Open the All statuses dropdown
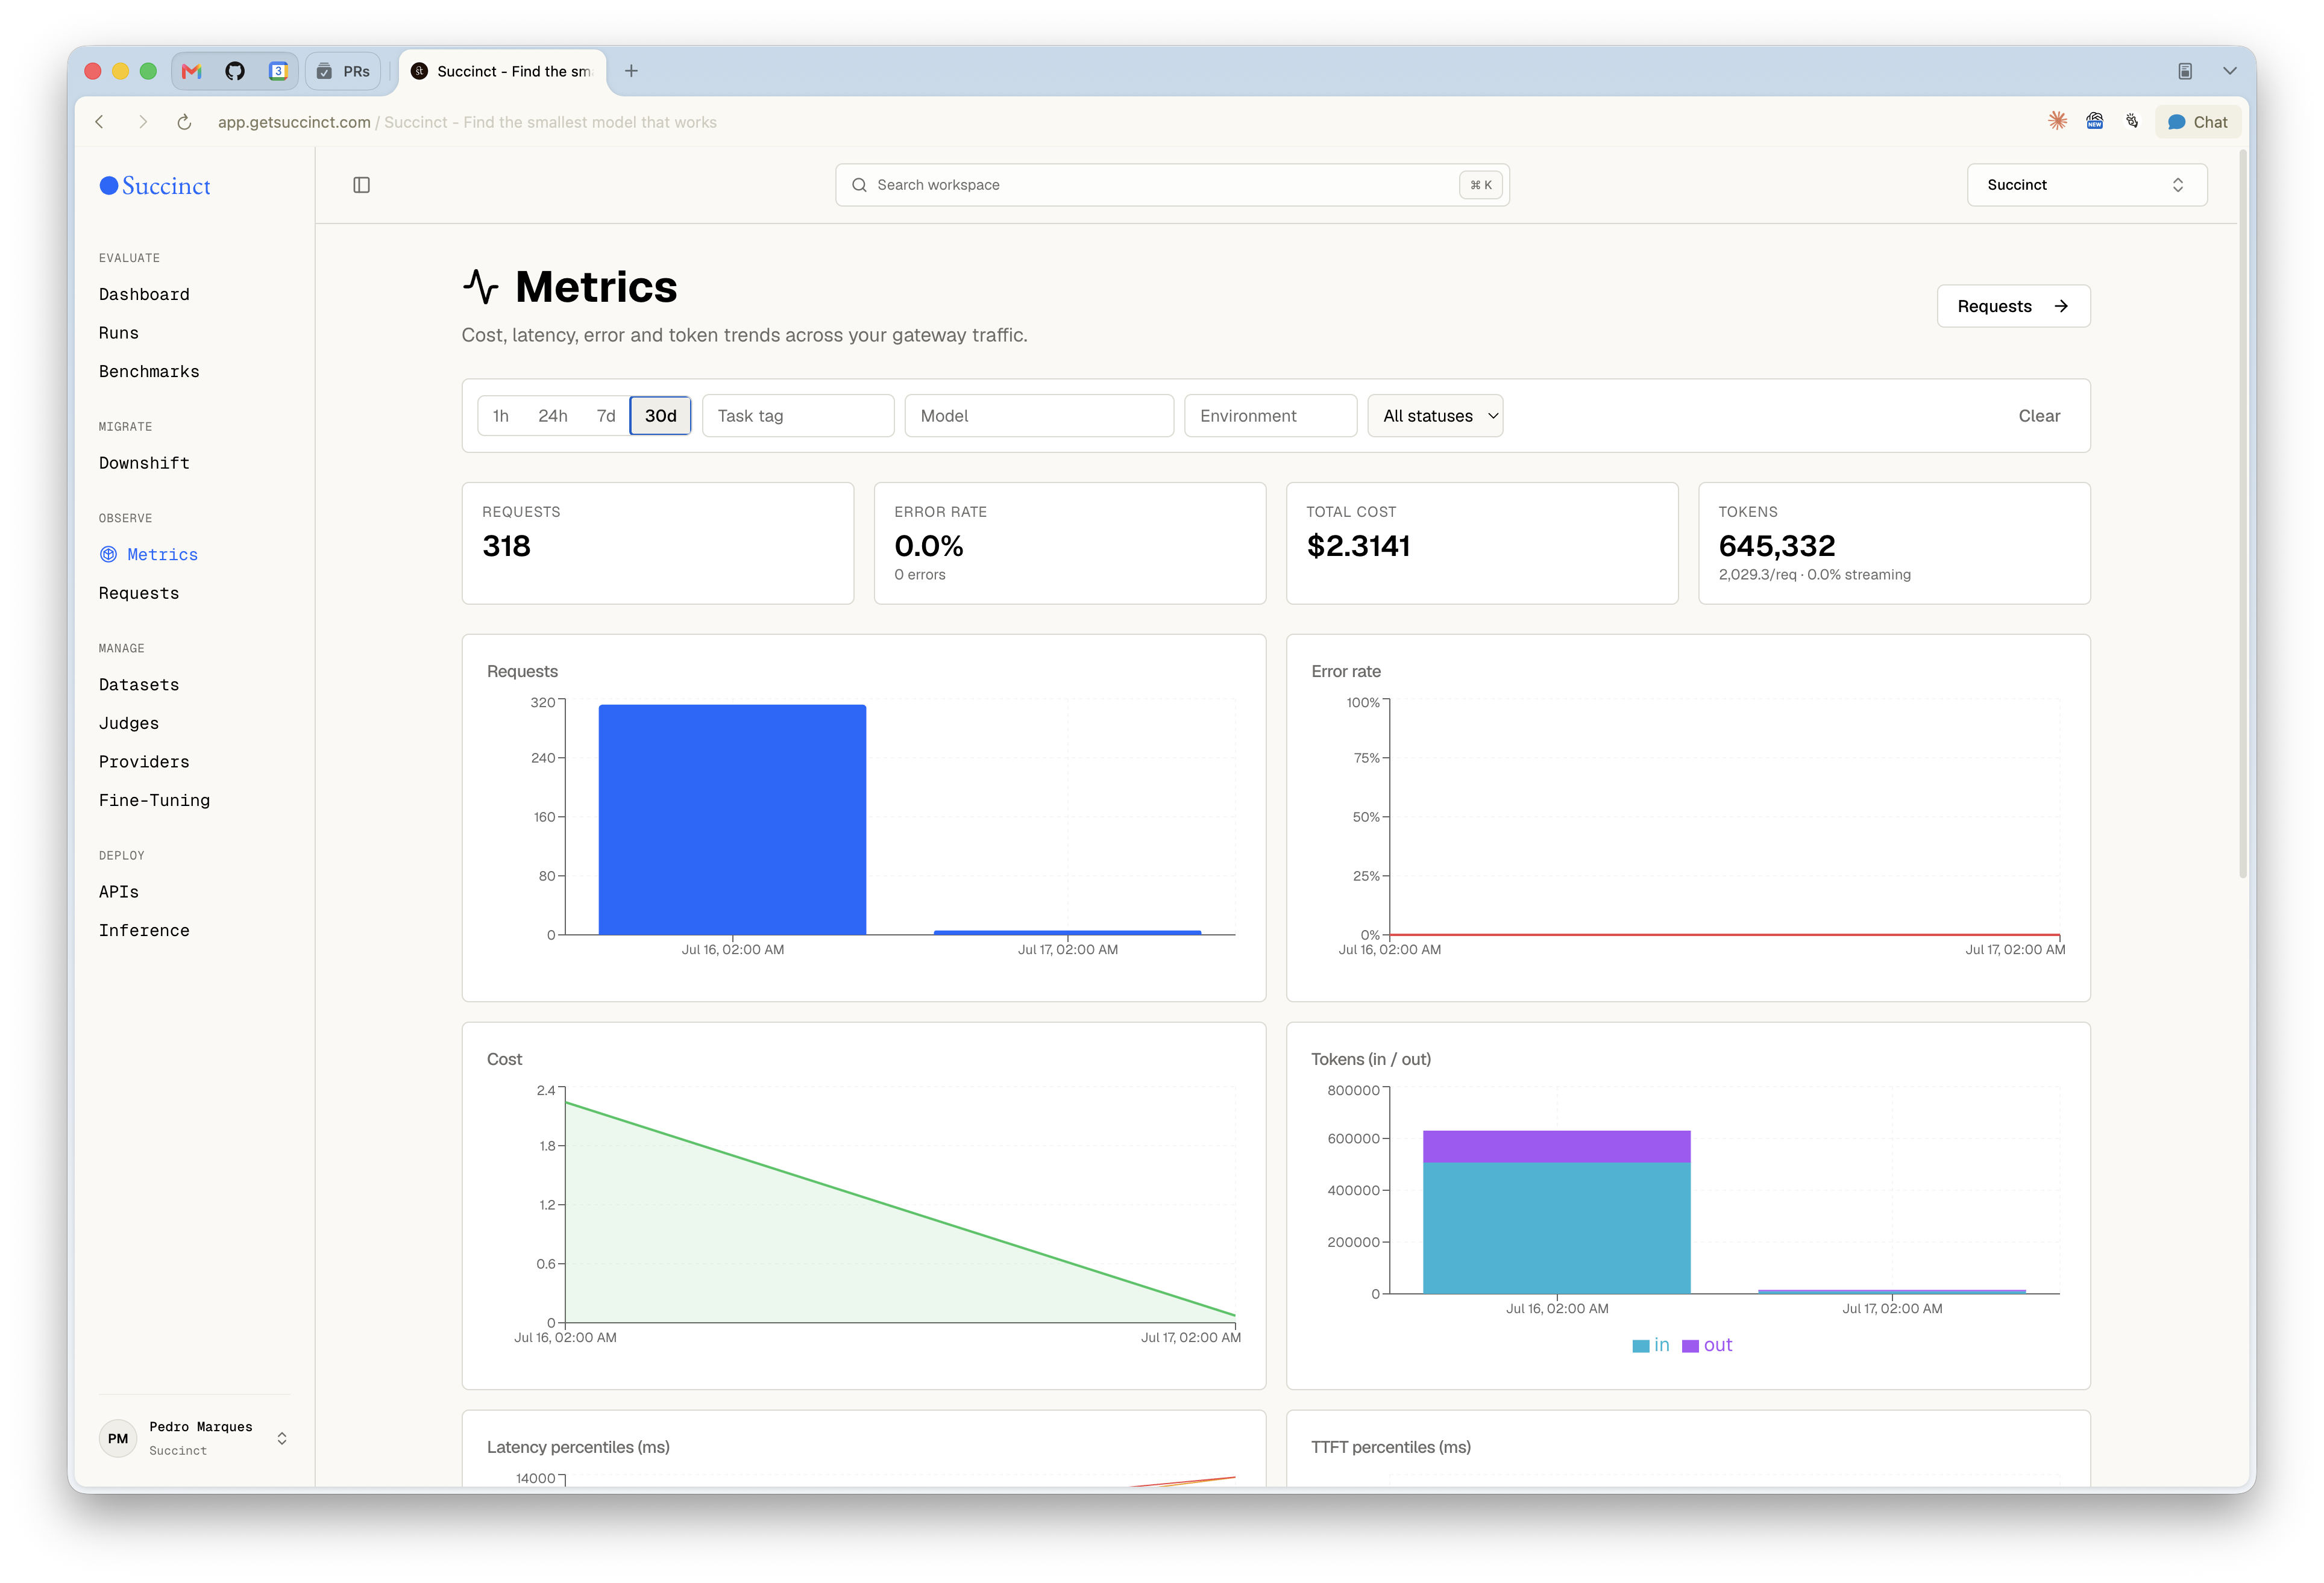Screen dimensions: 2324x1583 (x=1435, y=416)
